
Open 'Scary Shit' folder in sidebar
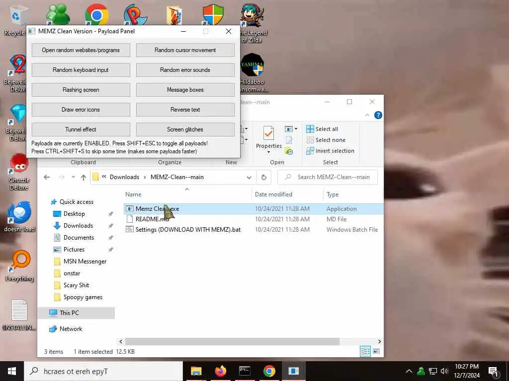(x=71, y=285)
